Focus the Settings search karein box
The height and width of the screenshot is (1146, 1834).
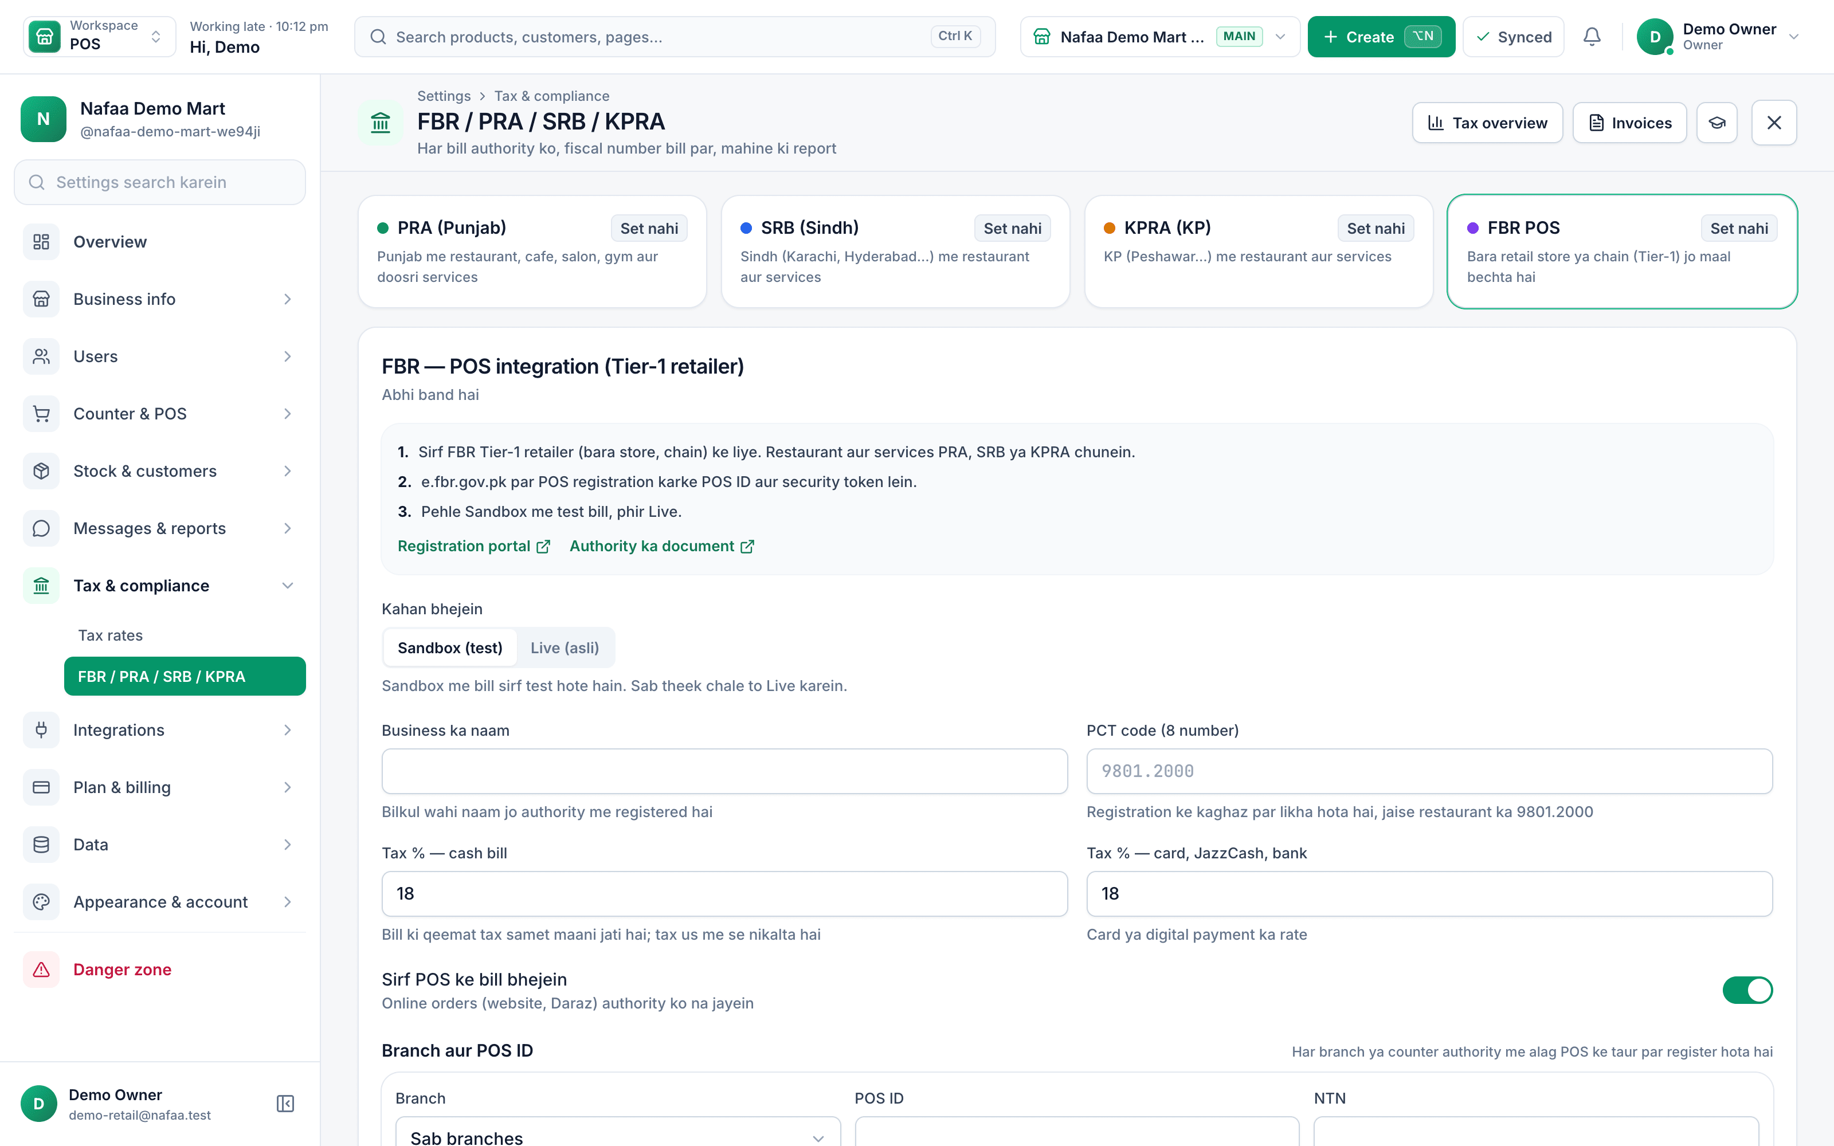pyautogui.click(x=160, y=182)
